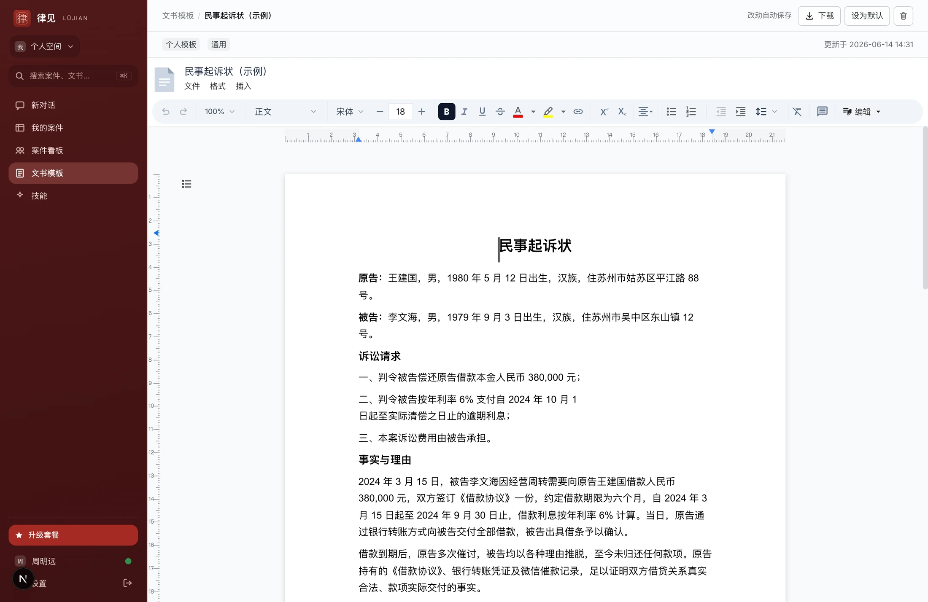Open the 格式 menu
The height and width of the screenshot is (602, 928).
[x=218, y=86]
